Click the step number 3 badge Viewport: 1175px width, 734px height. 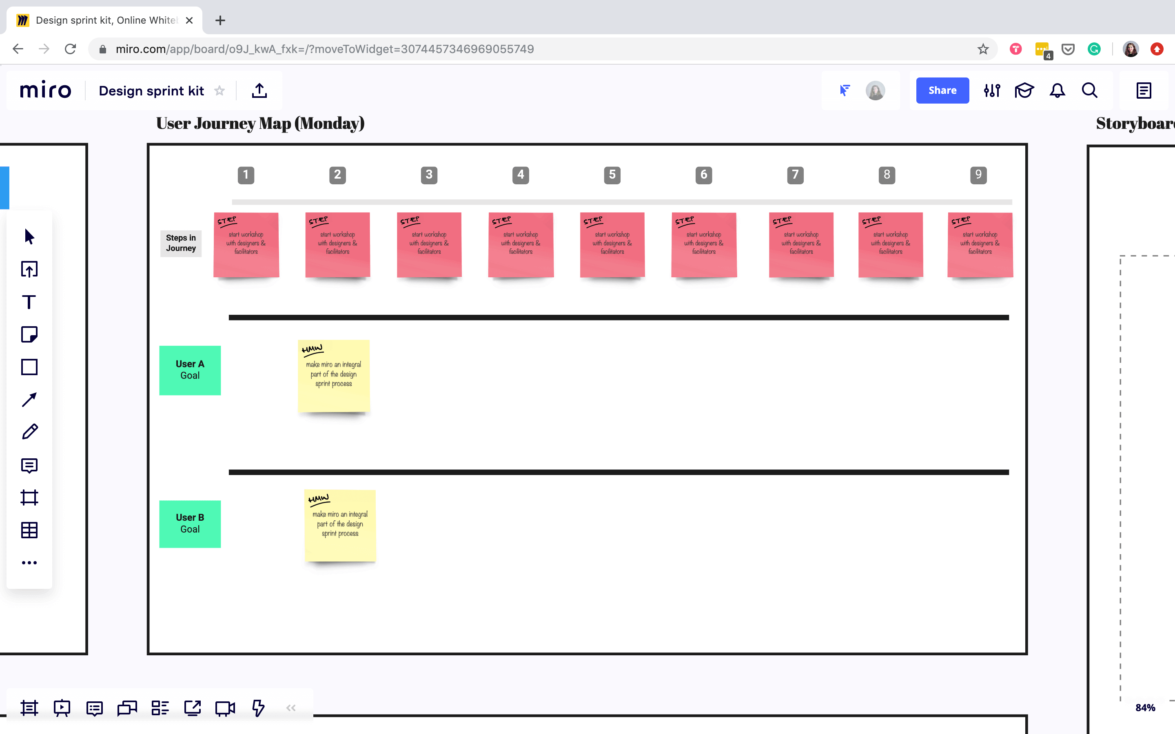(429, 175)
